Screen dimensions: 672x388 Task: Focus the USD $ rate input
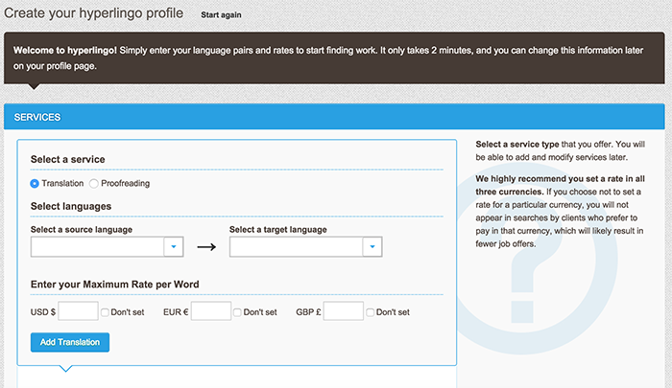(78, 311)
